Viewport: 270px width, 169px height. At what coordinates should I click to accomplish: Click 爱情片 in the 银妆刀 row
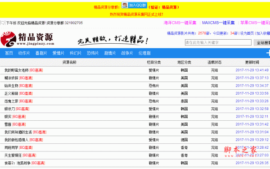[x=154, y=109]
